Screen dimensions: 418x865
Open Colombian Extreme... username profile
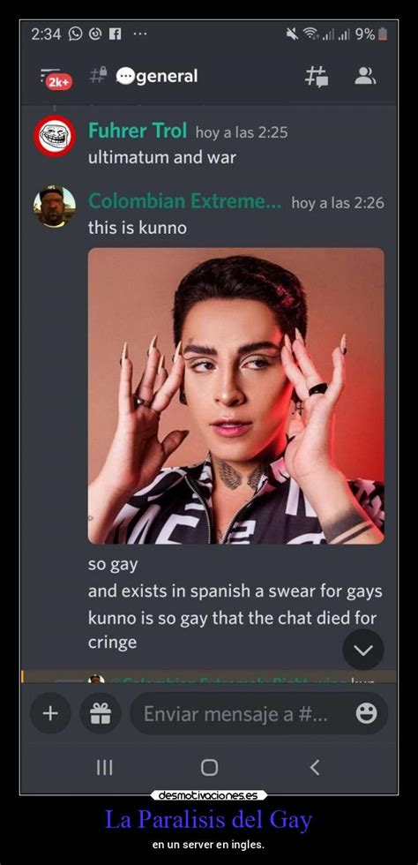pyautogui.click(x=184, y=201)
